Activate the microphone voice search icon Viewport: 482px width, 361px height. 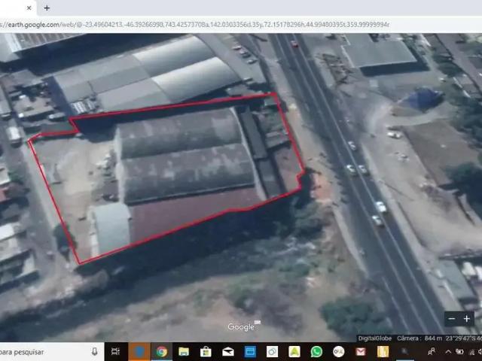(95, 351)
